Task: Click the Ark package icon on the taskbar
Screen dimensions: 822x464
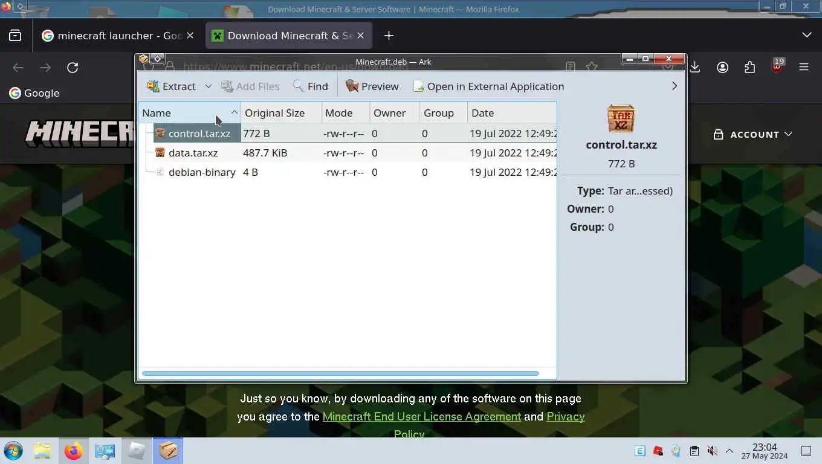Action: (168, 451)
